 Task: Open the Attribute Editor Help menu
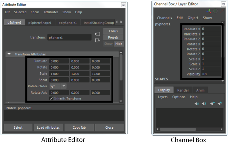coord(79,12)
